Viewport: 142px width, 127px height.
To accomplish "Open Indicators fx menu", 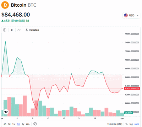I will [x=32, y=30].
